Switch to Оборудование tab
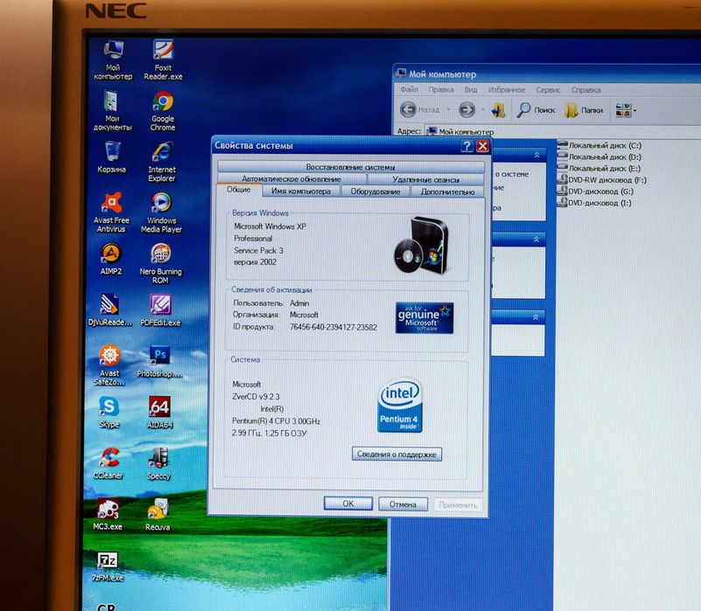The width and height of the screenshot is (701, 611). pos(375,191)
